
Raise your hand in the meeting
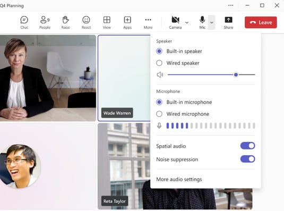(x=65, y=23)
